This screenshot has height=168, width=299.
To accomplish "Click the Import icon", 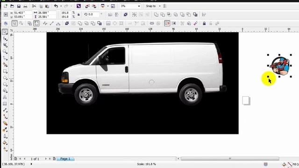I will pos(87,6).
